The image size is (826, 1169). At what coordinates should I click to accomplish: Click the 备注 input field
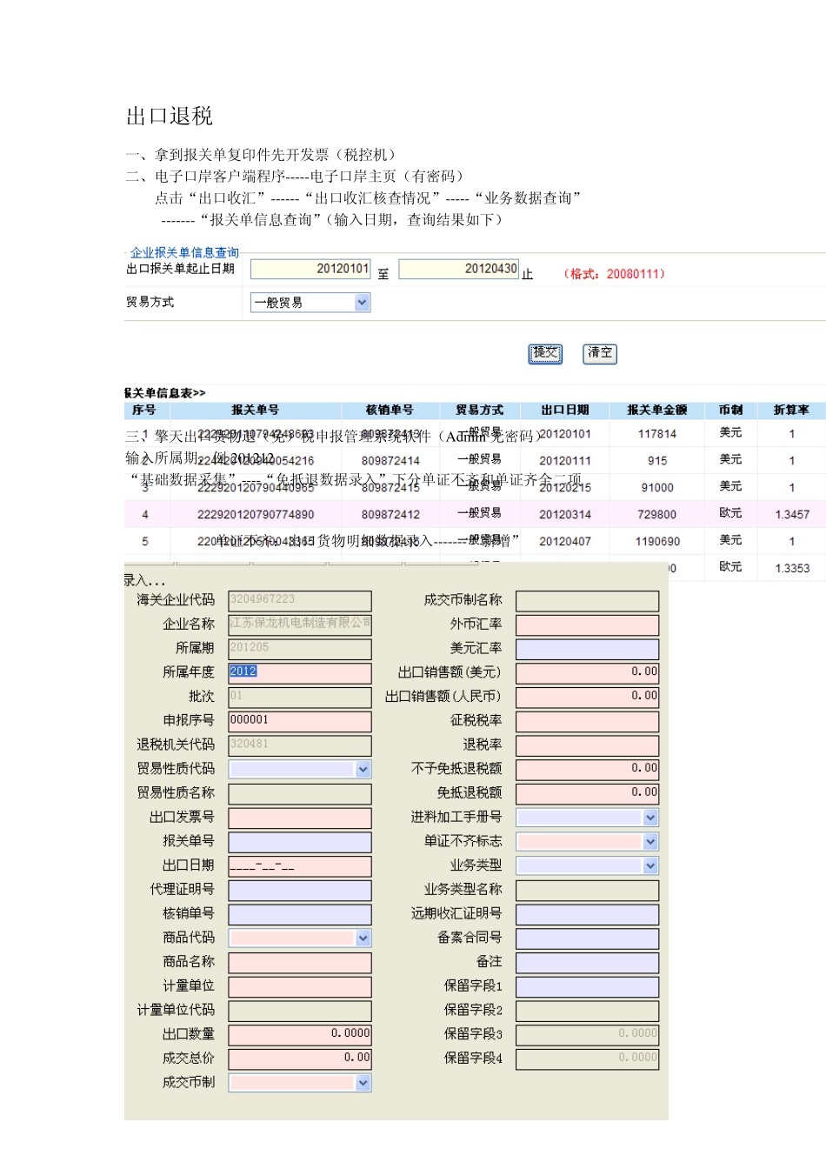[x=587, y=962]
